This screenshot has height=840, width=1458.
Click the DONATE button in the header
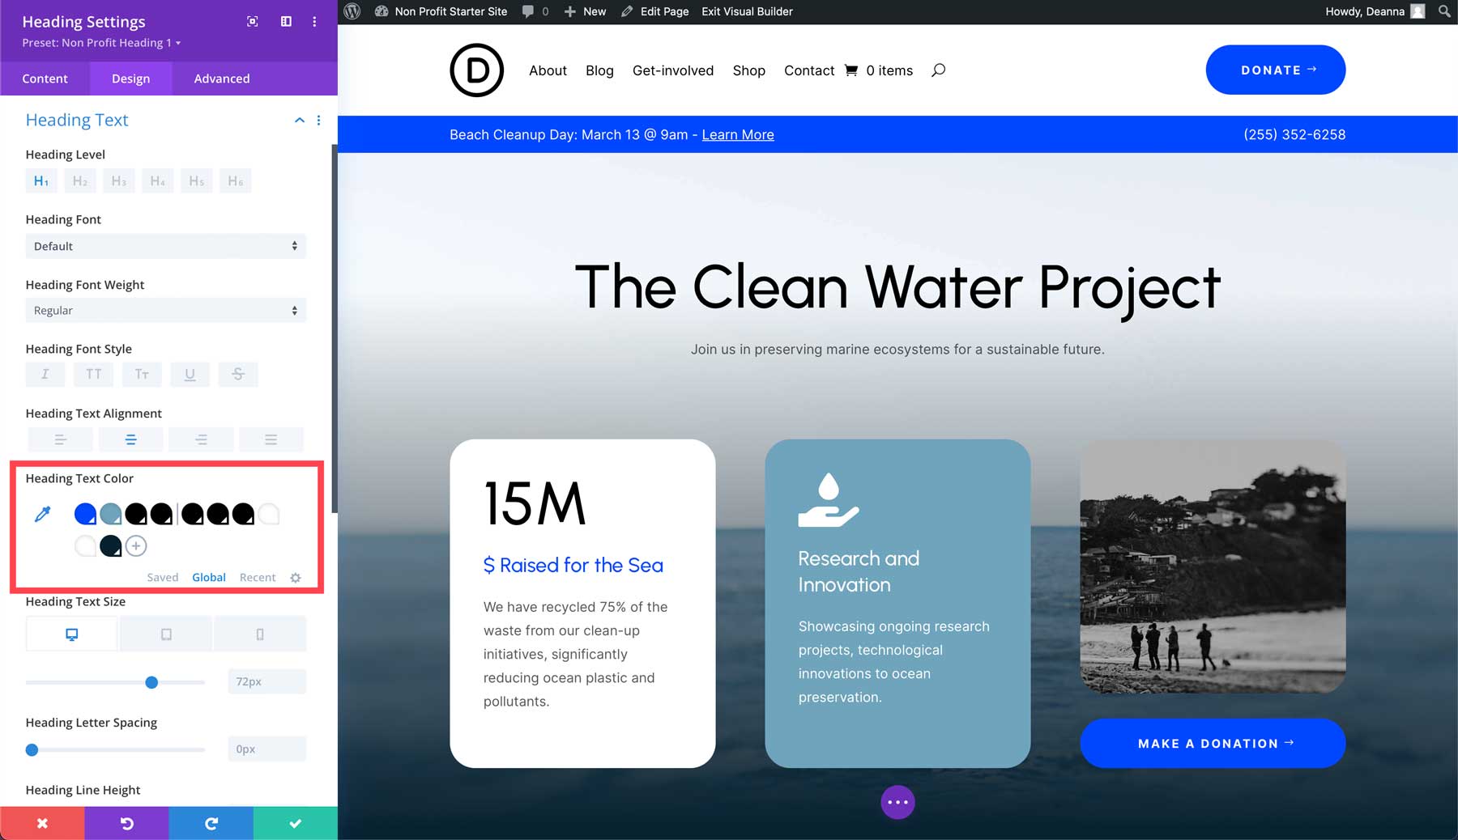(1274, 70)
